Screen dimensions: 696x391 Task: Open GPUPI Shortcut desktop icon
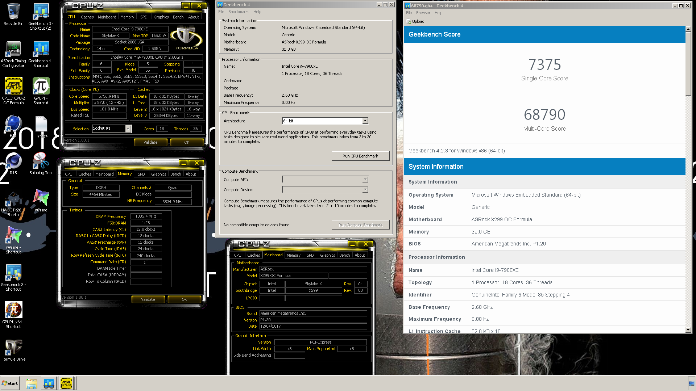[x=41, y=91]
